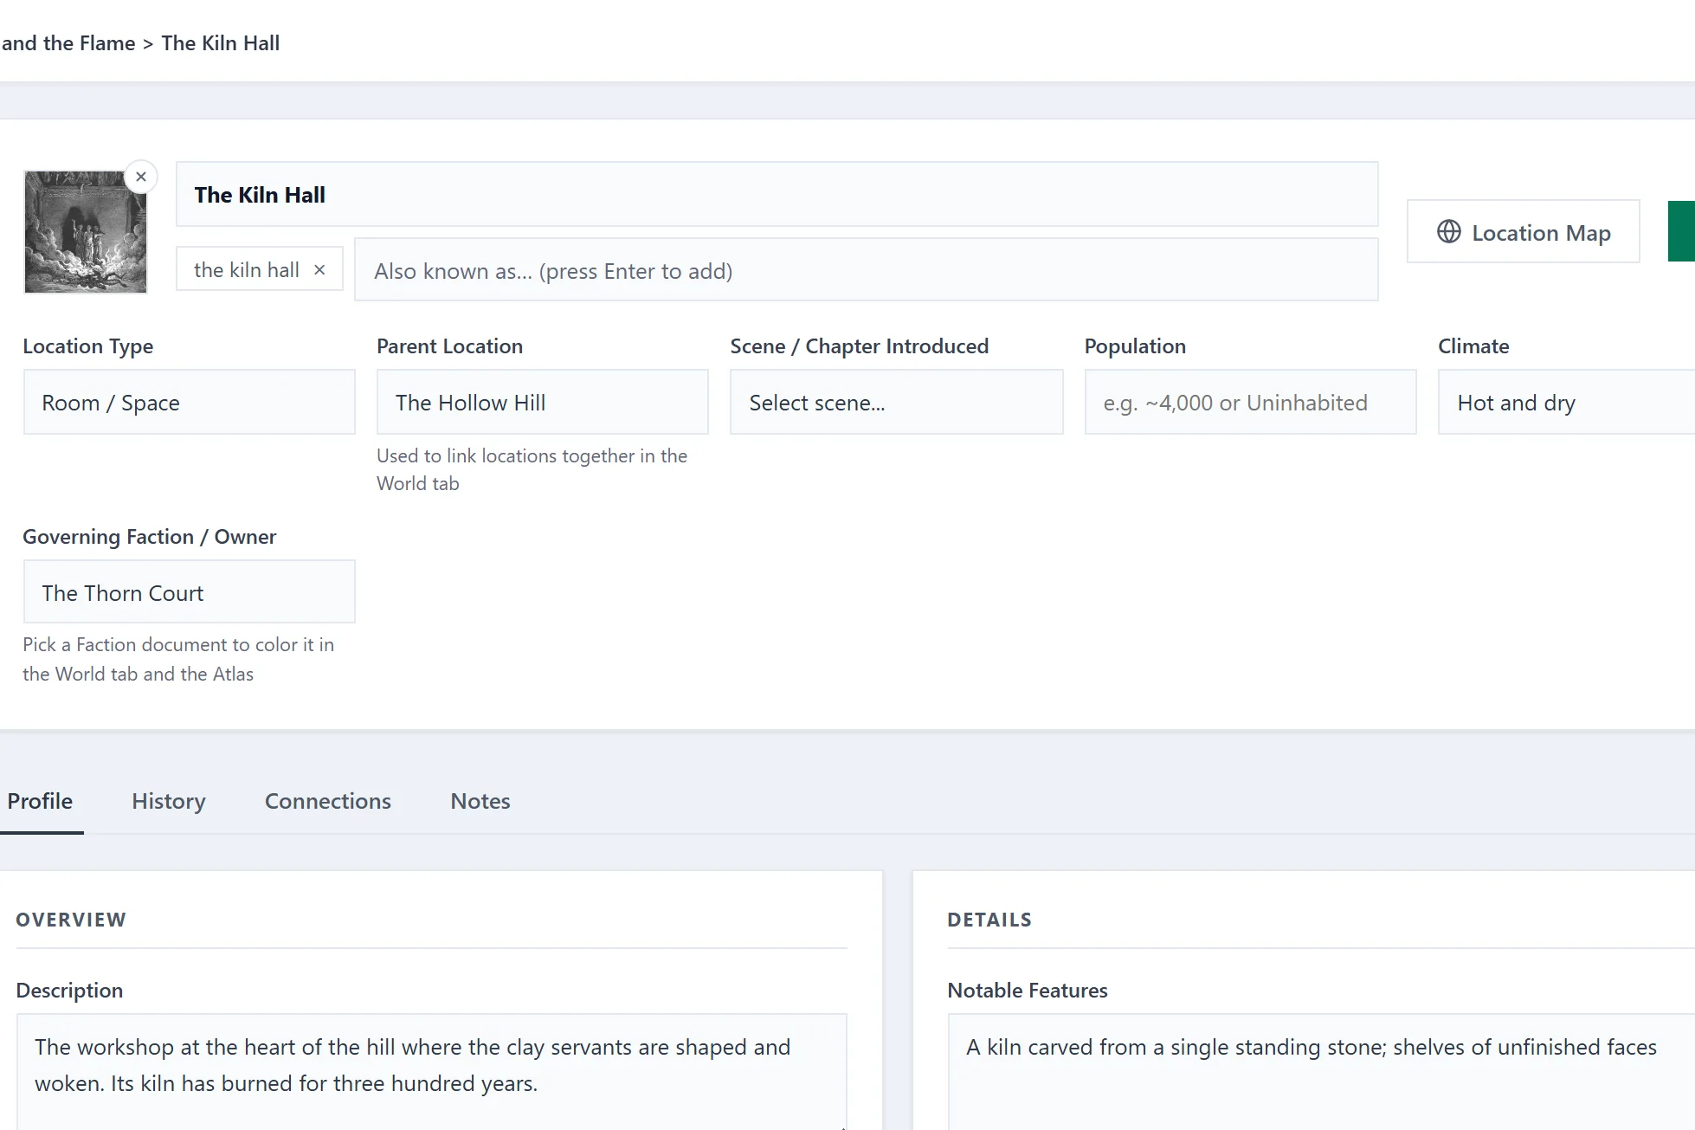This screenshot has width=1695, height=1130.
Task: Open the Governing Faction / Owner dropdown
Action: tap(189, 592)
